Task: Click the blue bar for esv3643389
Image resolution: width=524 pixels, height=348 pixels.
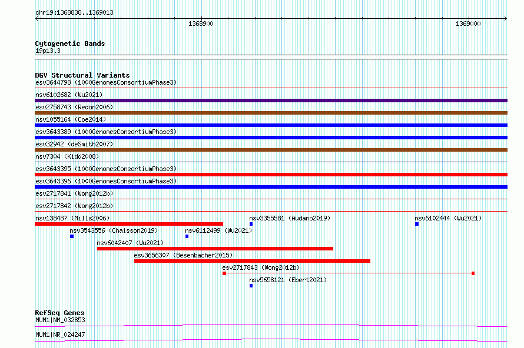Action: 271,138
